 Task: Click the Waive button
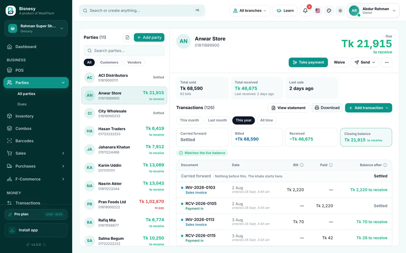coord(339,62)
